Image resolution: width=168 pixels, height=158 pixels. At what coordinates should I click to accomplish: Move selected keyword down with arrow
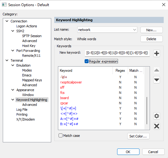157,80
